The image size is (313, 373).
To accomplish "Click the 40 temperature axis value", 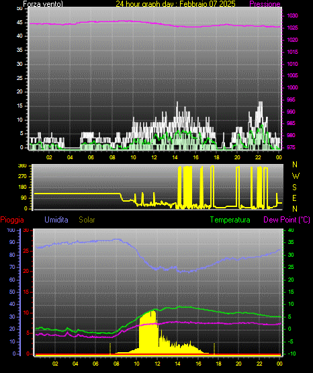I will (291, 230).
